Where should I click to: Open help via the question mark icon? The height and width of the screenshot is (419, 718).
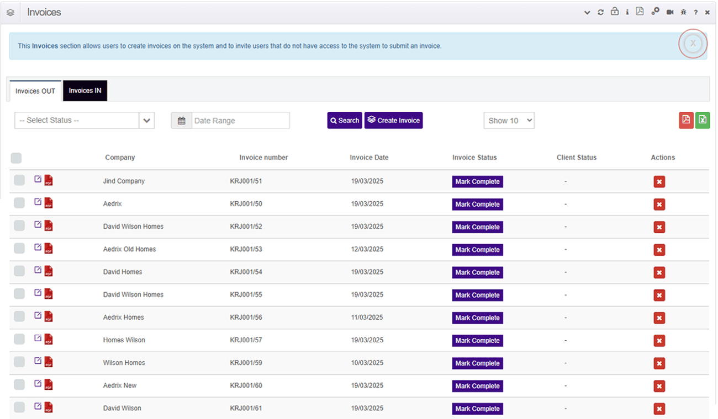click(695, 12)
